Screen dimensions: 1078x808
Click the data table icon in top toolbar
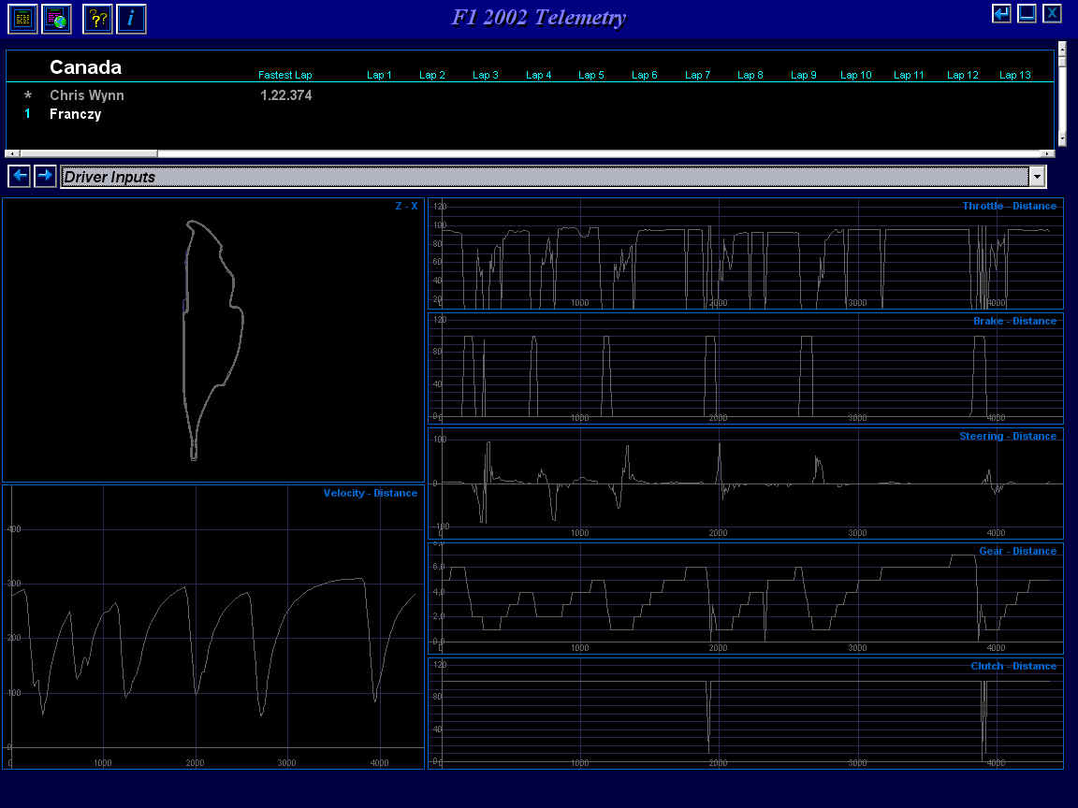[22, 19]
